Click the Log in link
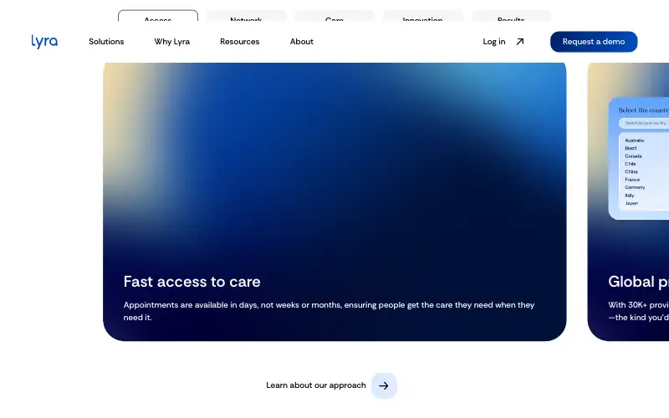This screenshot has width=669, height=418. pyautogui.click(x=494, y=42)
